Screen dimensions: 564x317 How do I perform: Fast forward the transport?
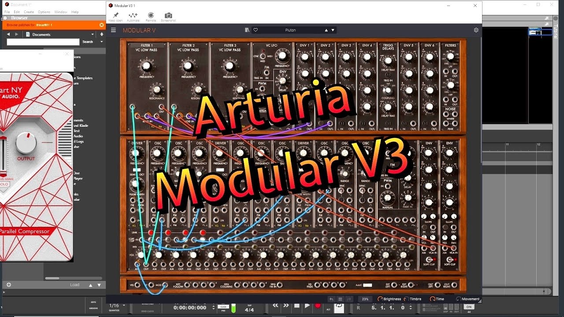[x=286, y=306]
